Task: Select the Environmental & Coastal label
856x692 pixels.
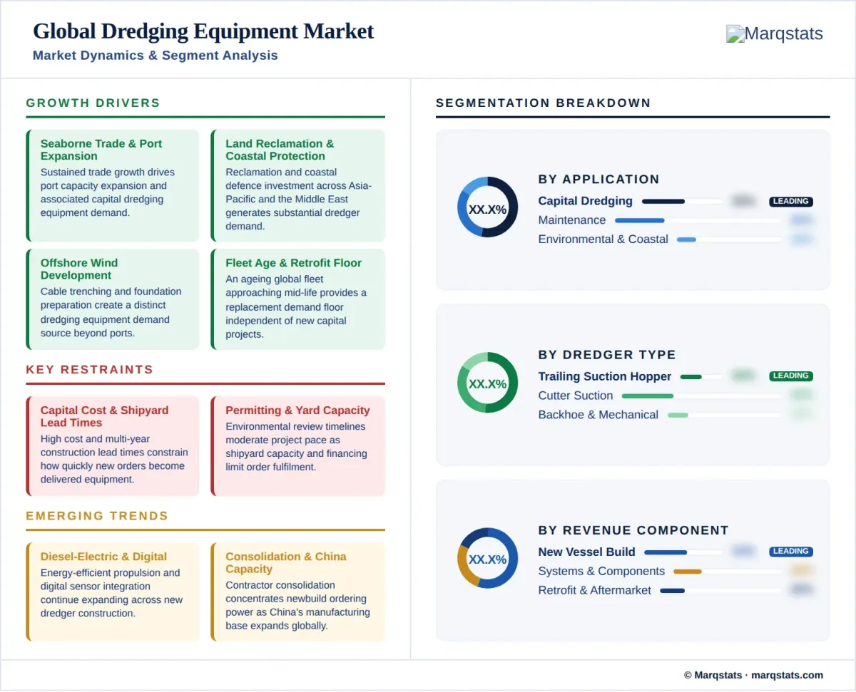Action: pyautogui.click(x=603, y=239)
